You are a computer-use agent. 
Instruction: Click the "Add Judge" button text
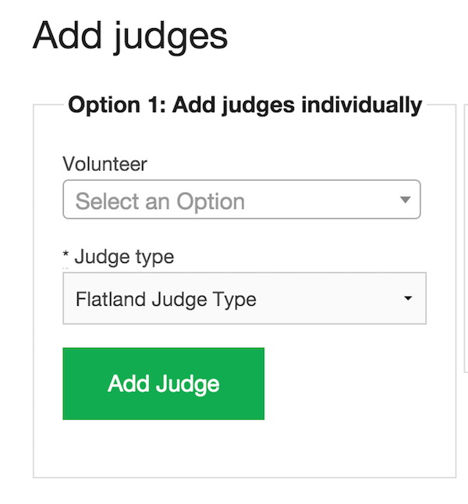click(x=164, y=384)
